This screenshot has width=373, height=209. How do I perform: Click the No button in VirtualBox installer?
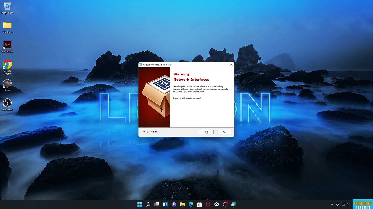coord(224,132)
